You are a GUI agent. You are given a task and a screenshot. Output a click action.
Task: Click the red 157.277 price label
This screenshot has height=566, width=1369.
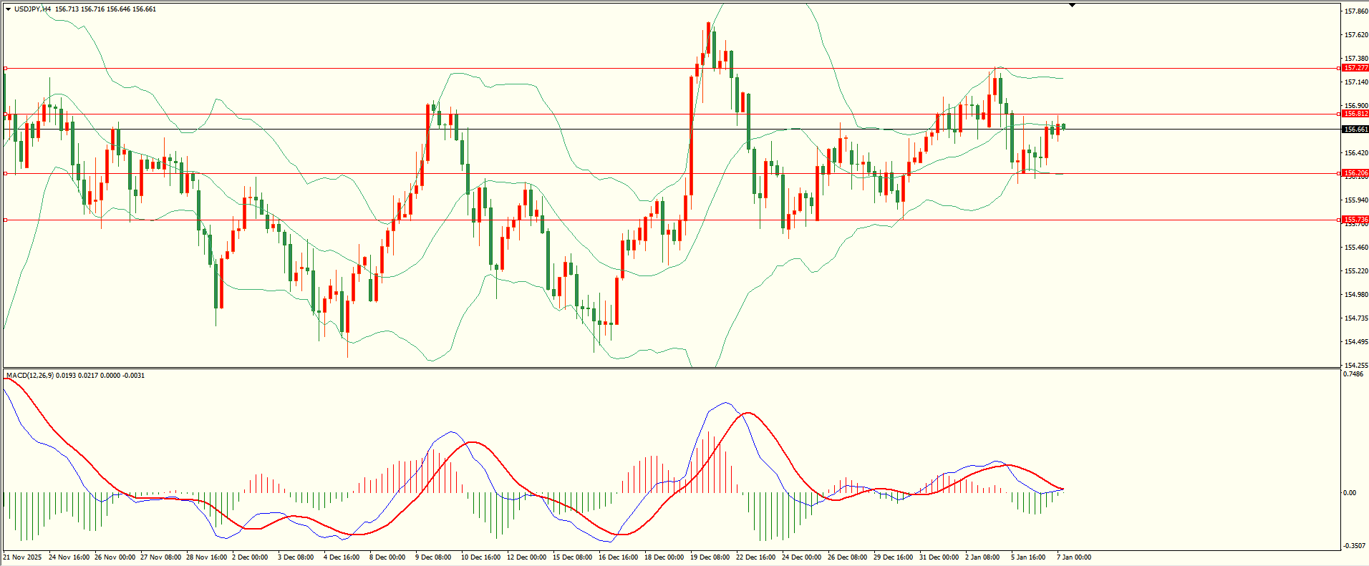[x=1355, y=68]
